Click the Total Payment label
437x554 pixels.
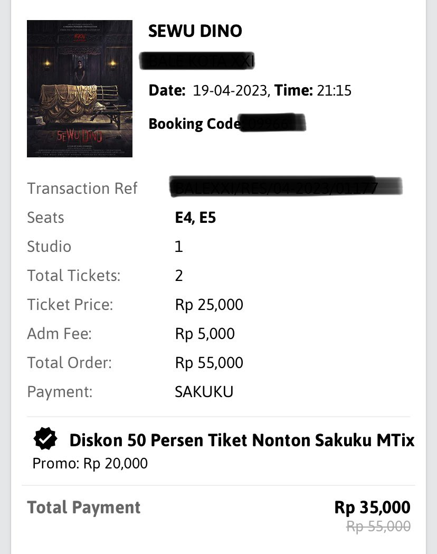coord(84,508)
